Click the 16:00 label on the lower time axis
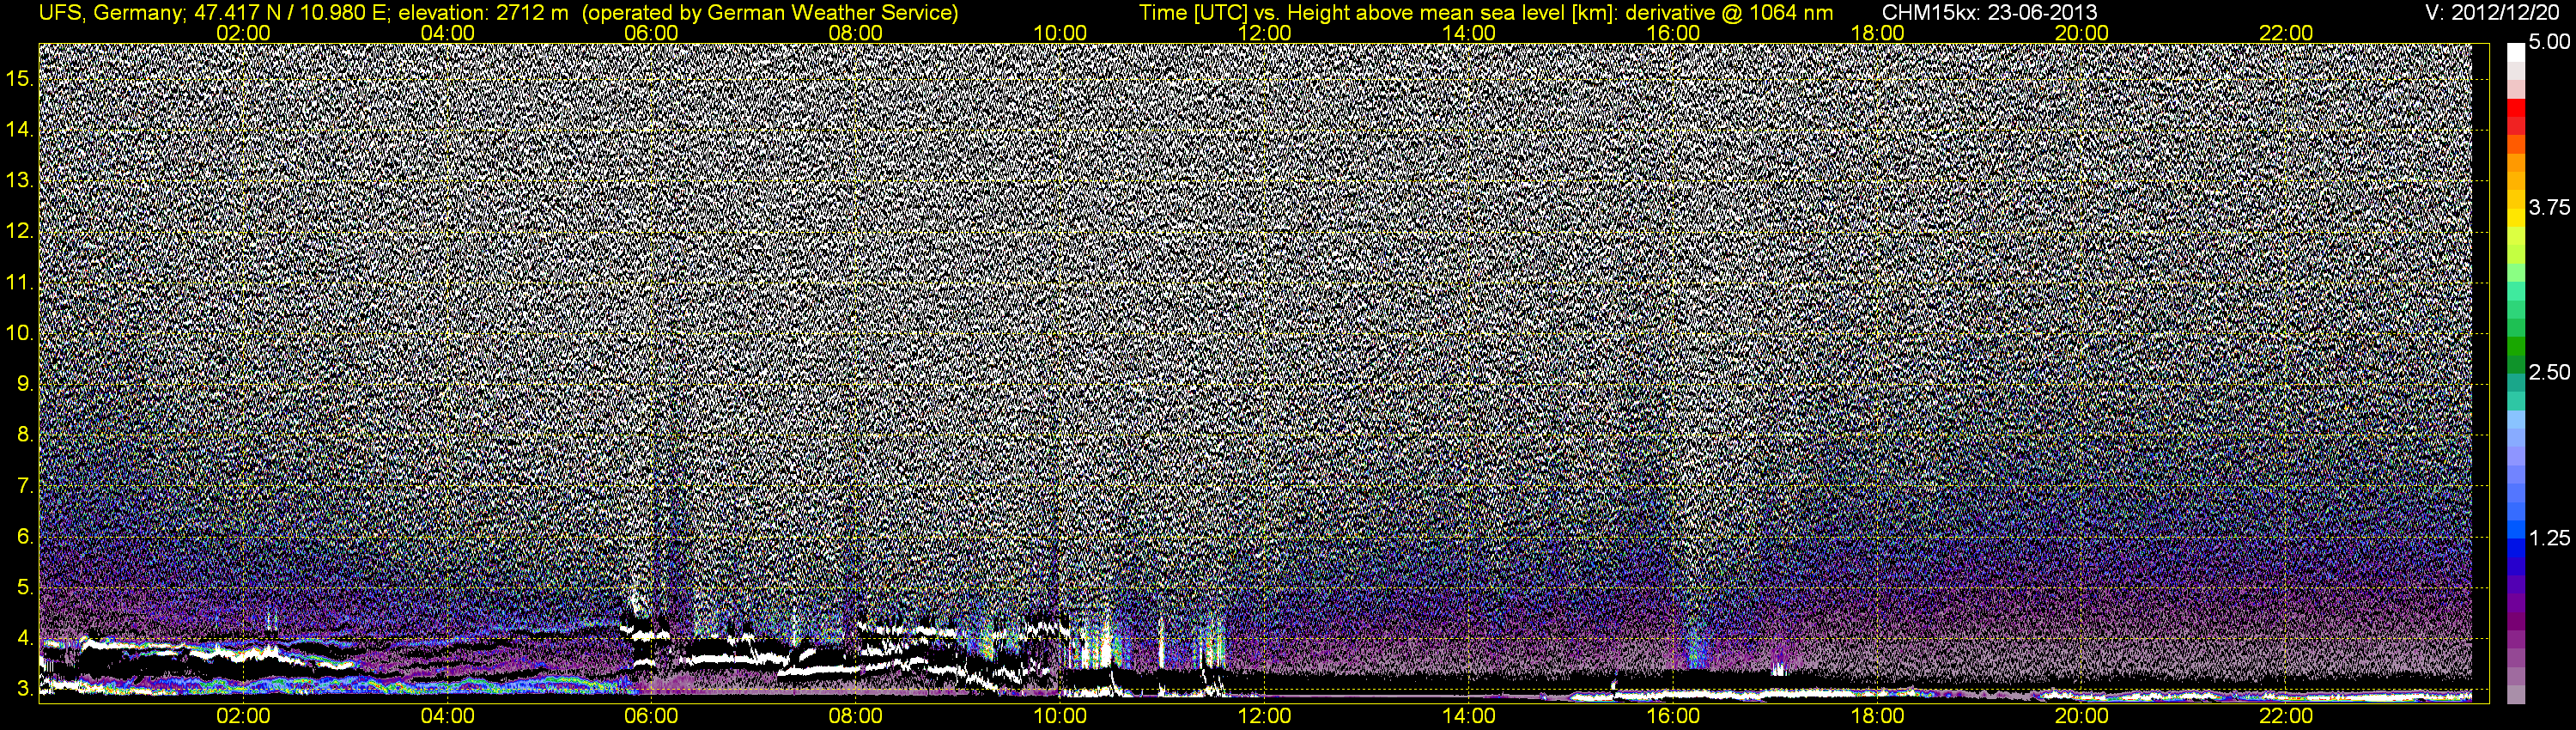 1673,716
